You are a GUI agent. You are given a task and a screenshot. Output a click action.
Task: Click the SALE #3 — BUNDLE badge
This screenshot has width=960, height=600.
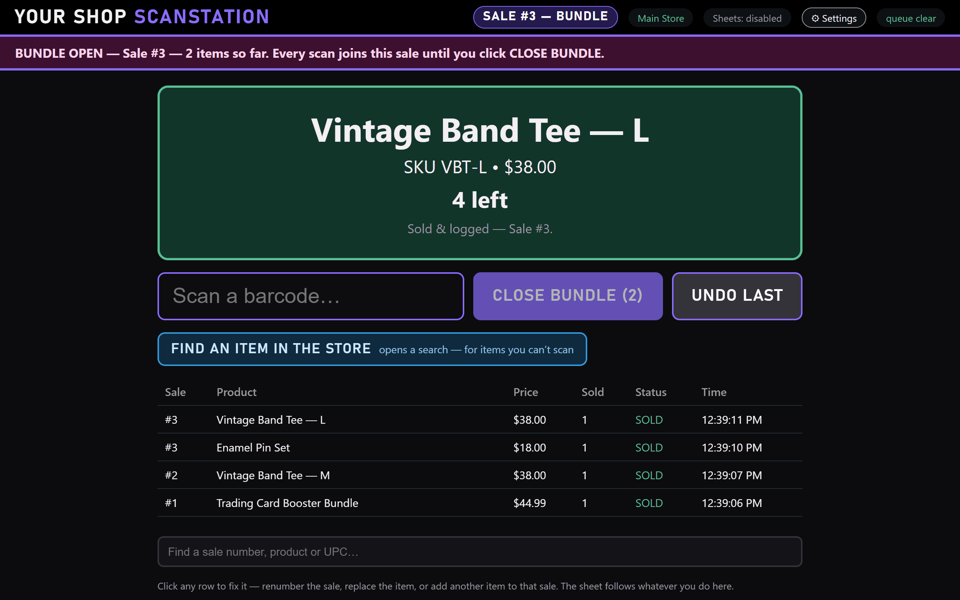click(x=545, y=17)
